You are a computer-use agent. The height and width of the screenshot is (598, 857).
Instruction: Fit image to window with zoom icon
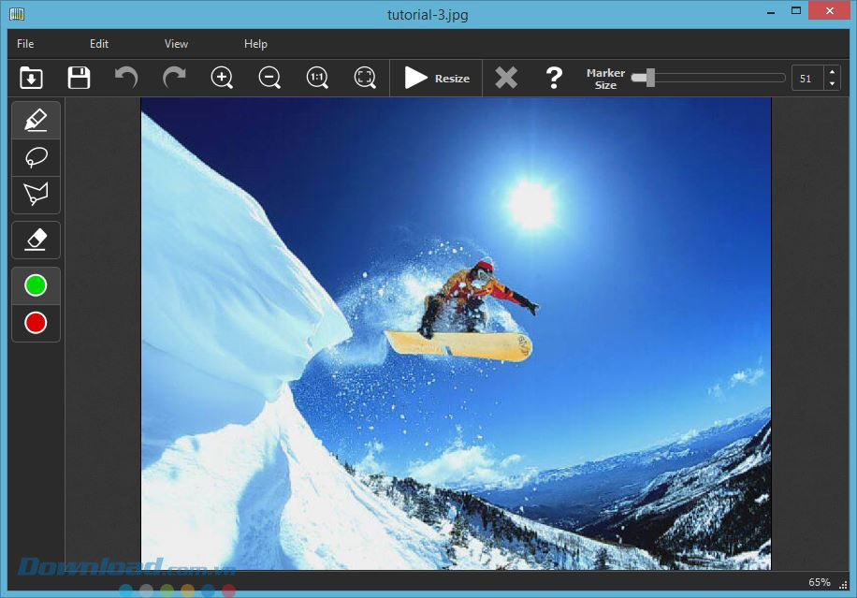point(365,78)
